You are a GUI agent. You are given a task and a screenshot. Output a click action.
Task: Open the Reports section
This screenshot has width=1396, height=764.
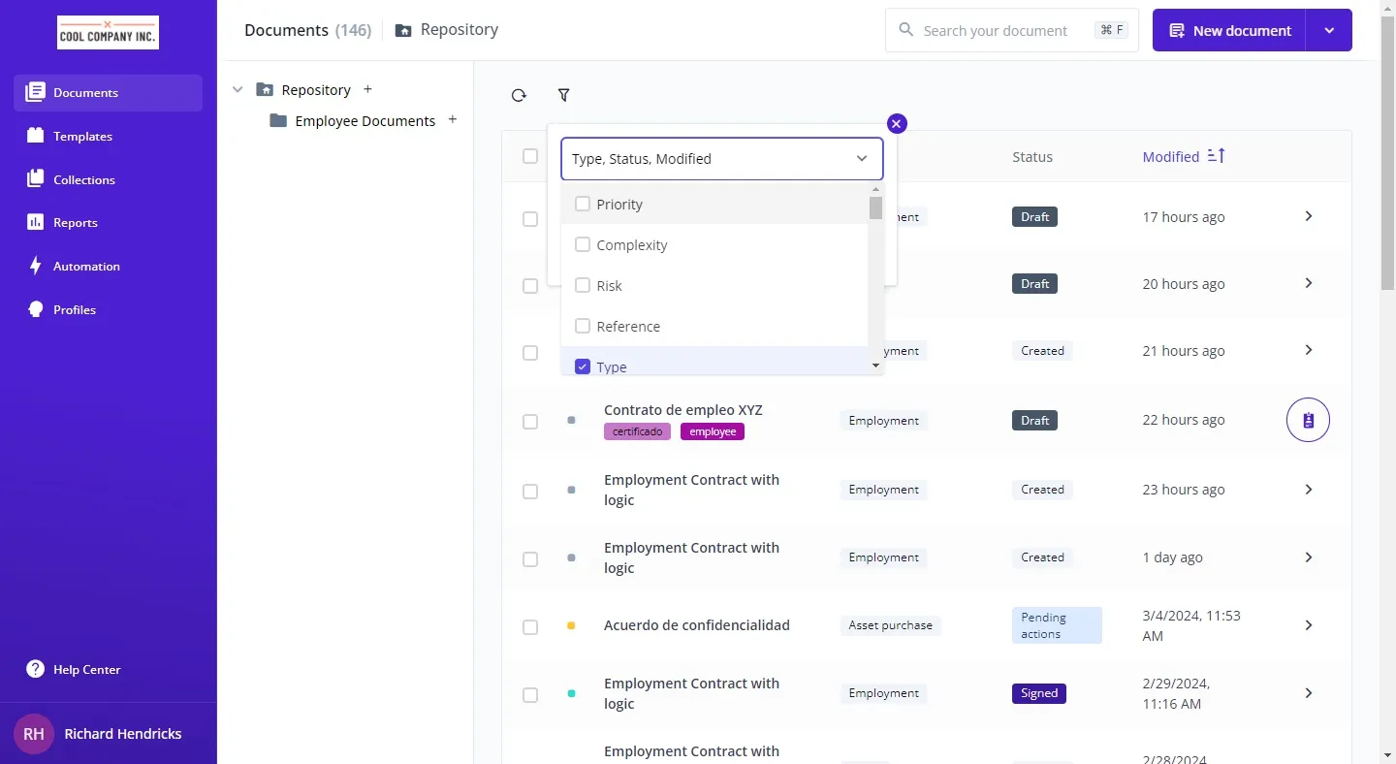point(76,223)
